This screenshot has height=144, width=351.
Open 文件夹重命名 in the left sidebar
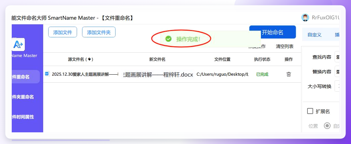pos(23,97)
